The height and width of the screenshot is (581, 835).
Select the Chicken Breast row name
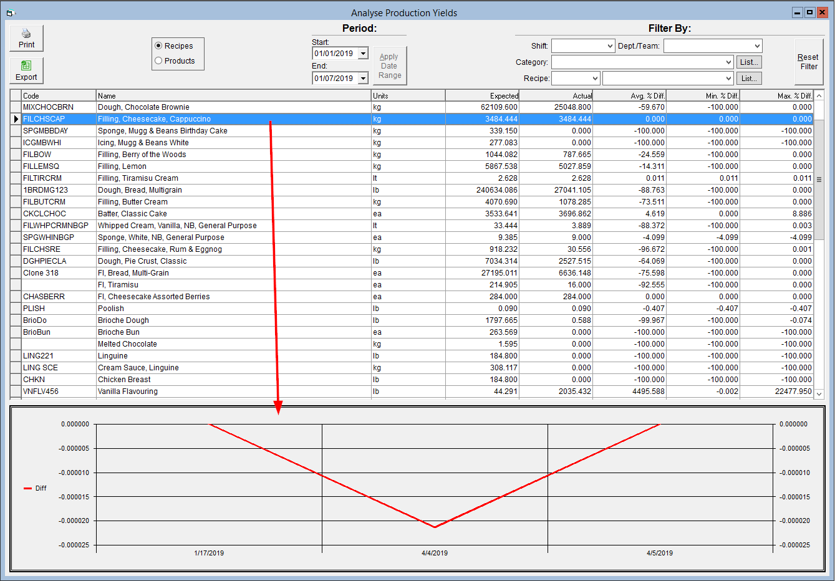233,380
